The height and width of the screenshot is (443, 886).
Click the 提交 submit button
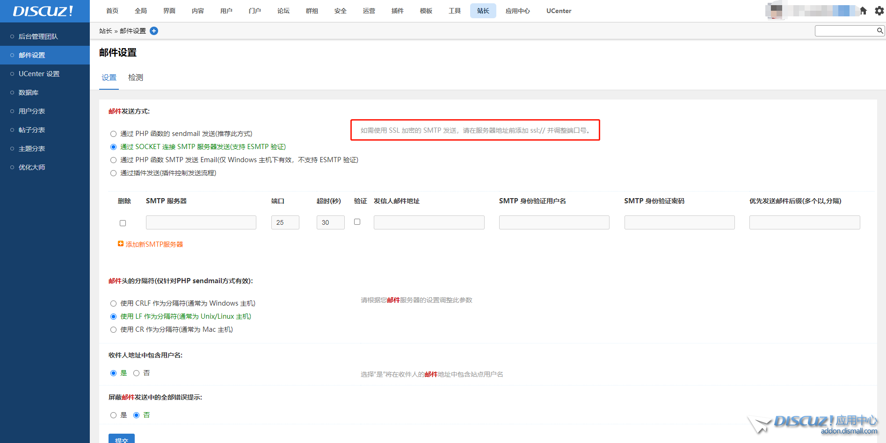coord(122,439)
